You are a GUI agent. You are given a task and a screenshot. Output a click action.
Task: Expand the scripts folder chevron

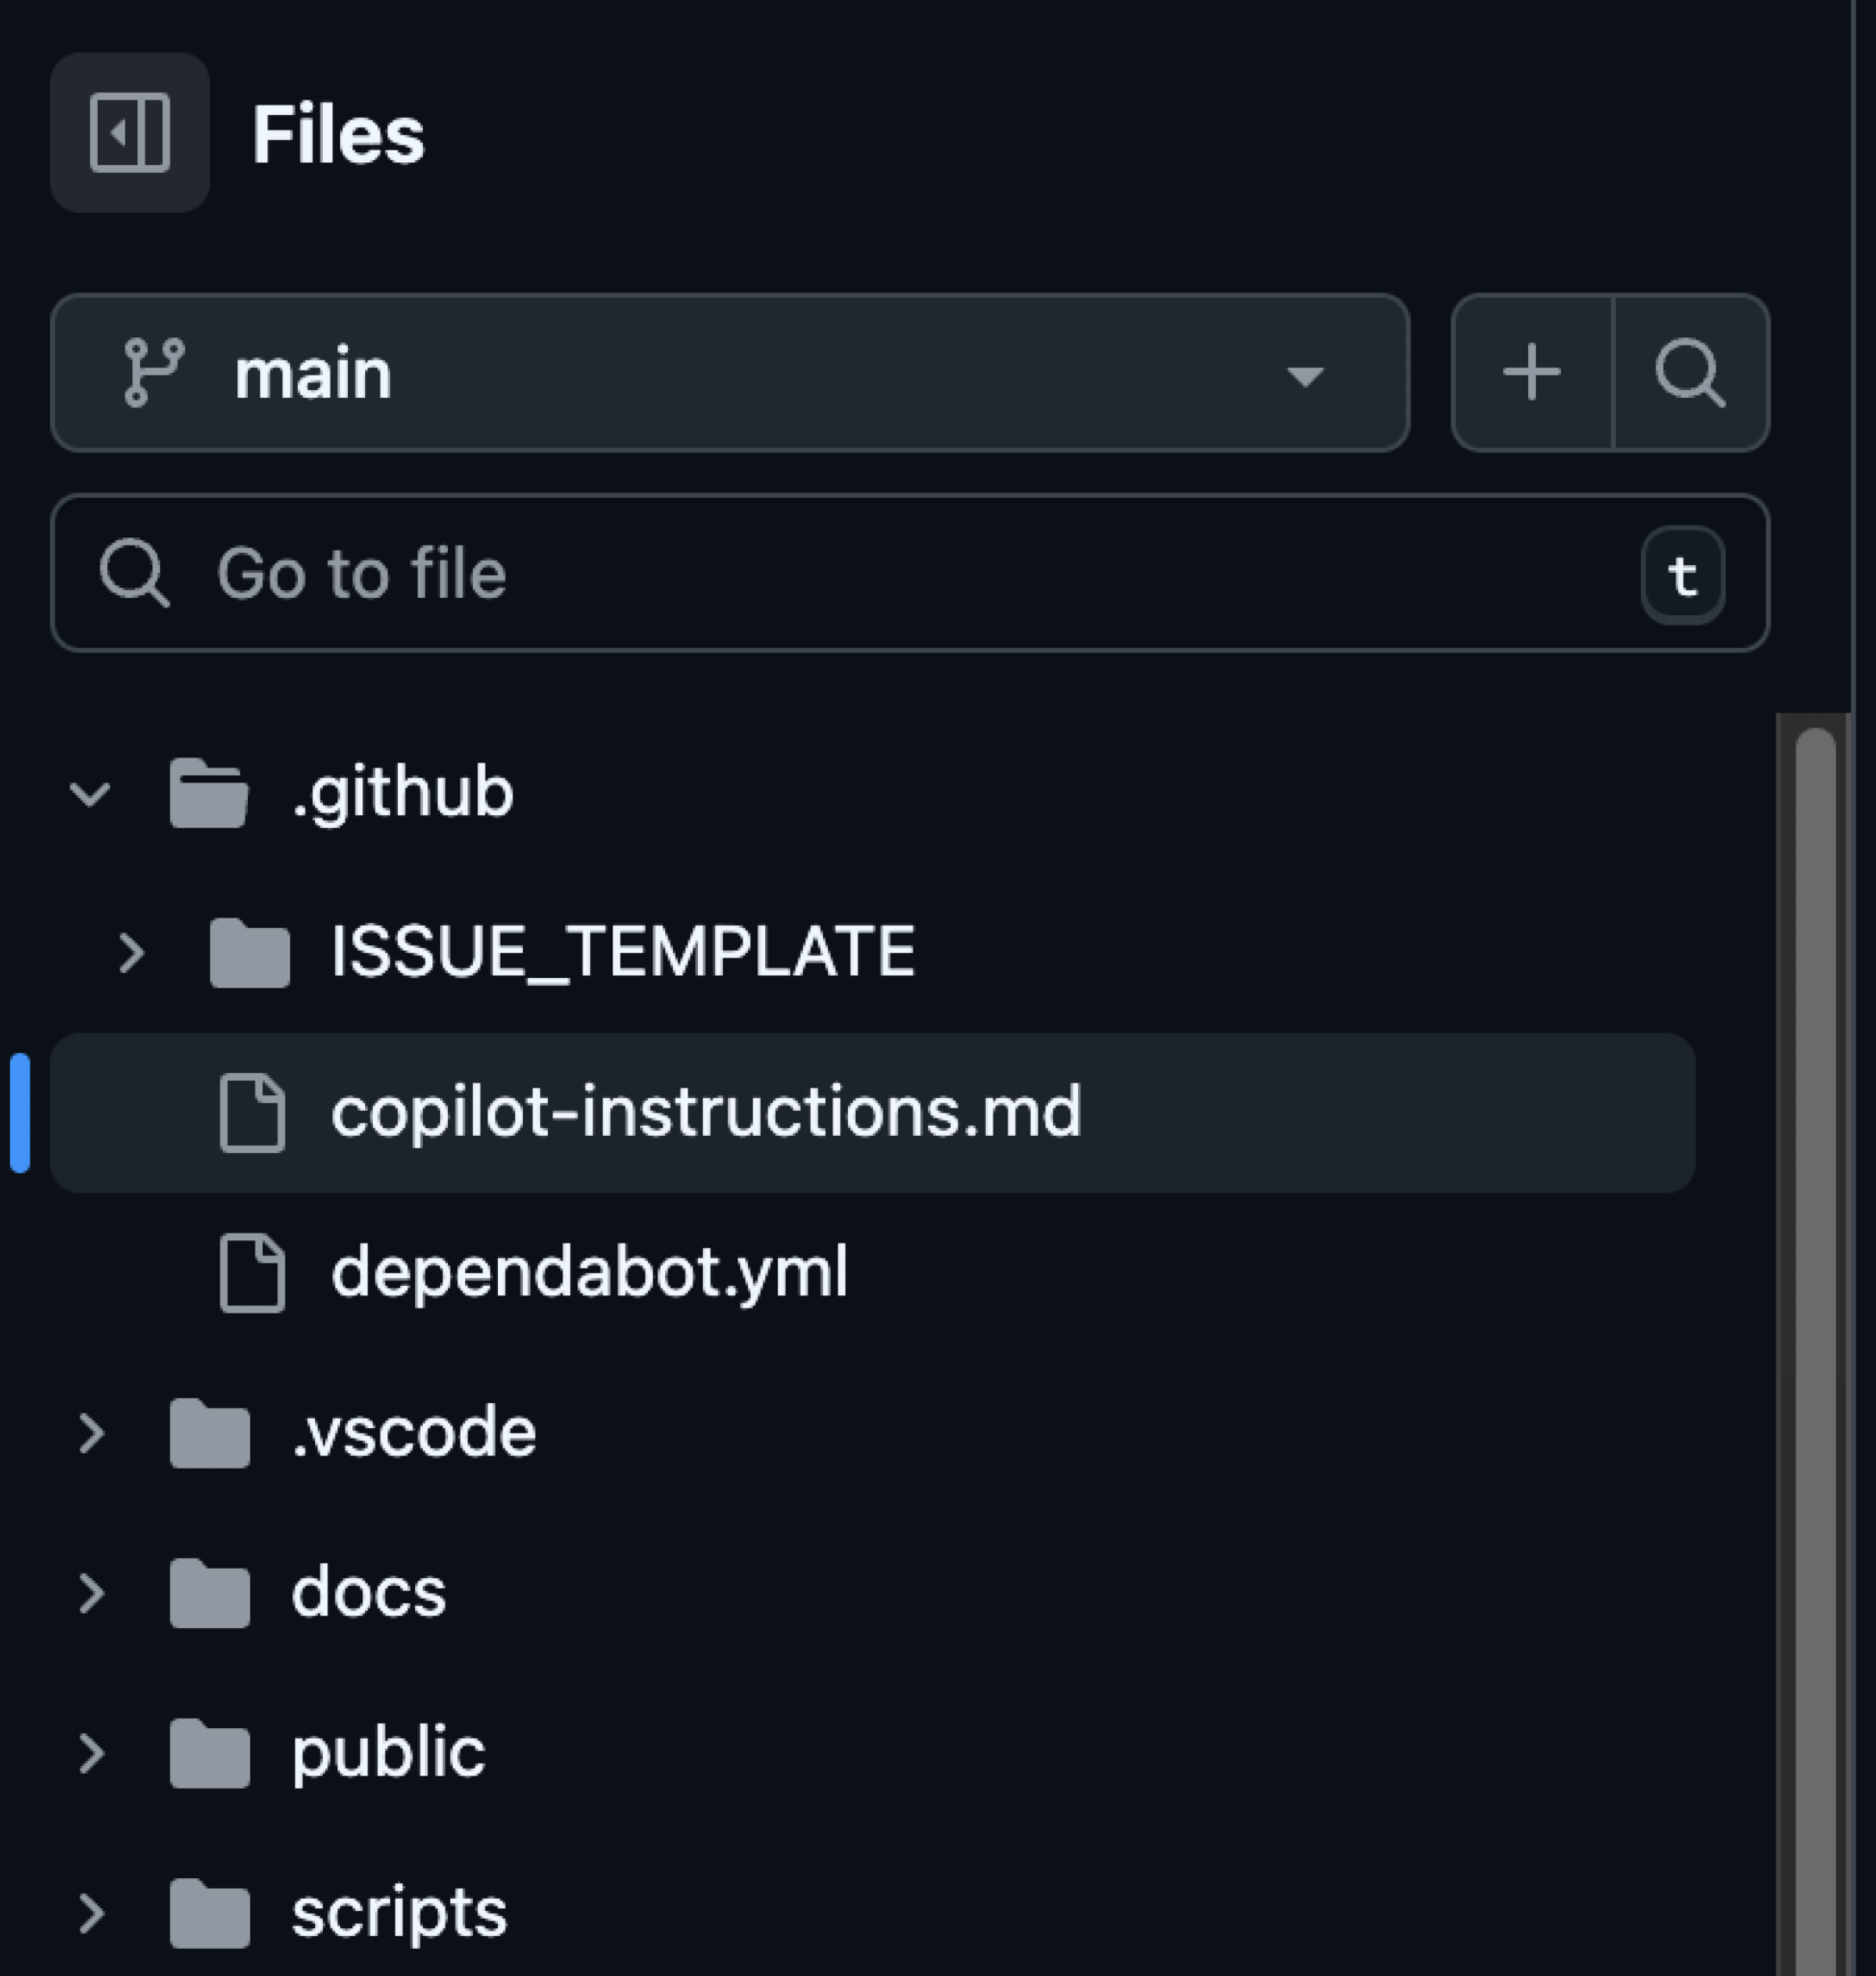point(91,1913)
